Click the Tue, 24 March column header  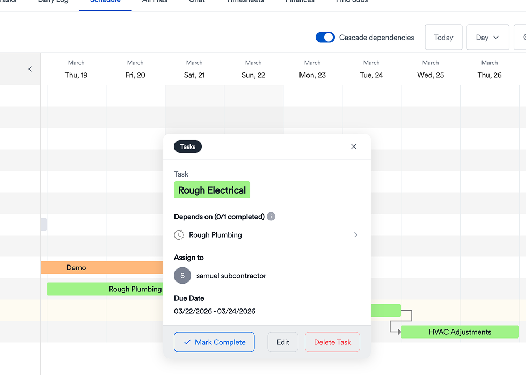pos(371,69)
